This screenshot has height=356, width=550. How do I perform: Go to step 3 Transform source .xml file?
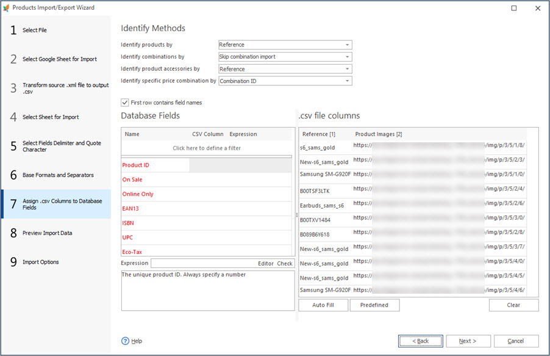(x=56, y=88)
